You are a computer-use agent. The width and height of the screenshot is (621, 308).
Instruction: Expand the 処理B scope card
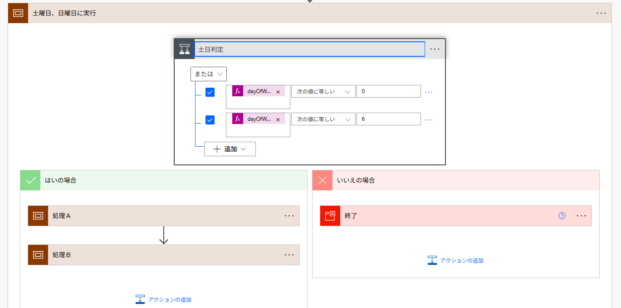pos(164,255)
